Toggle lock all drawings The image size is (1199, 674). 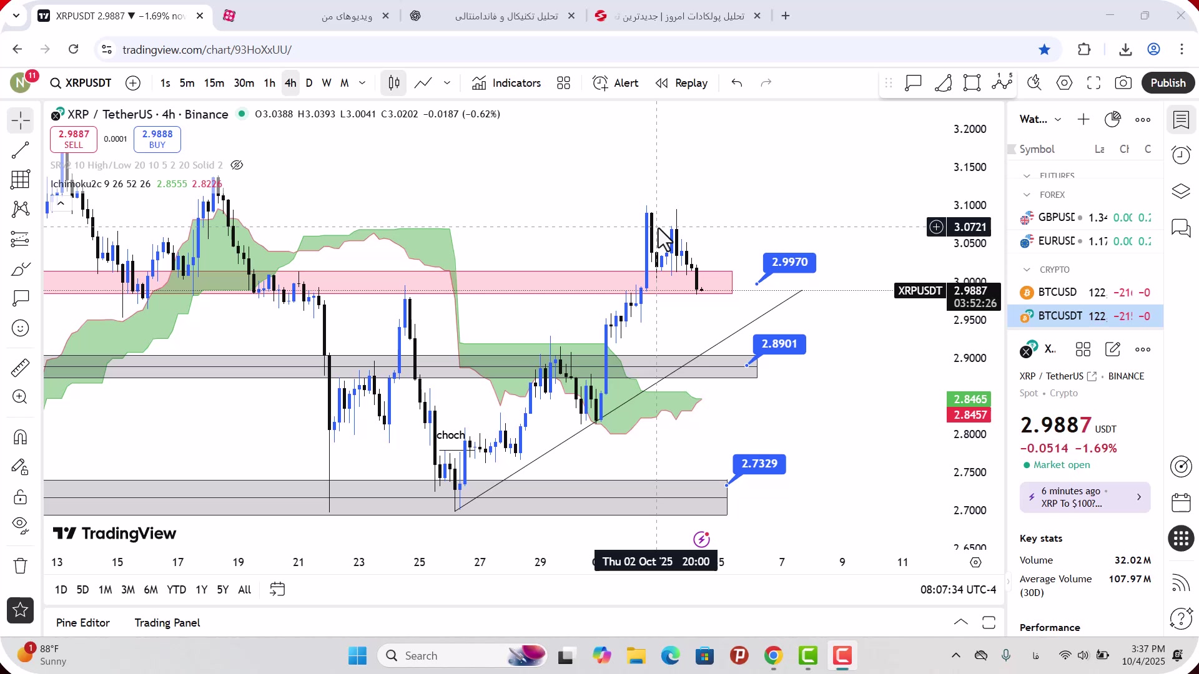[x=21, y=497]
